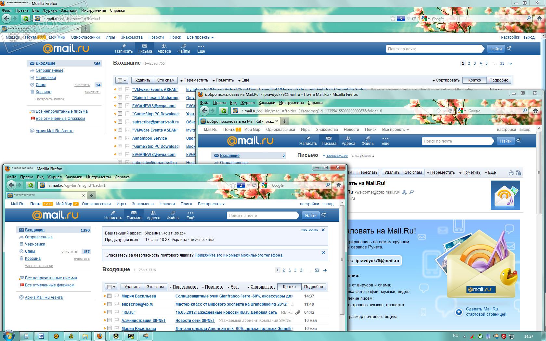Viewport: 546px width, 341px height.
Task: Click Удалить button in front window
Action: 132,287
